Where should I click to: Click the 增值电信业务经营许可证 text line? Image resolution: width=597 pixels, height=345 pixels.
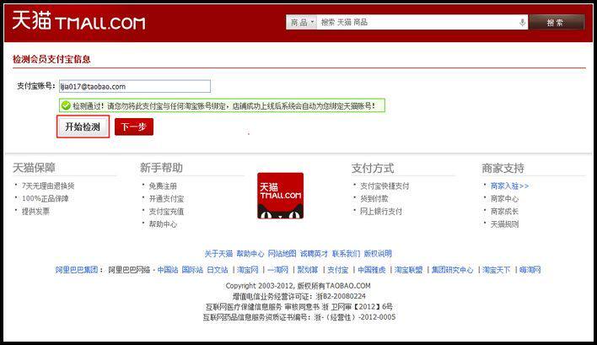[x=298, y=296]
